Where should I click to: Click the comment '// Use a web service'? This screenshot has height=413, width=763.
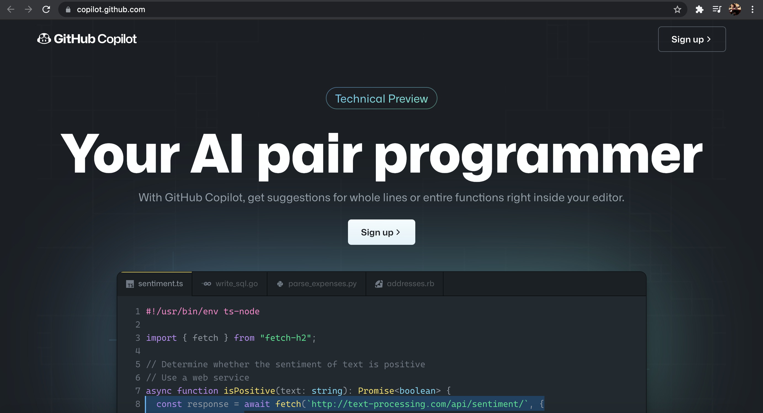[x=198, y=377]
